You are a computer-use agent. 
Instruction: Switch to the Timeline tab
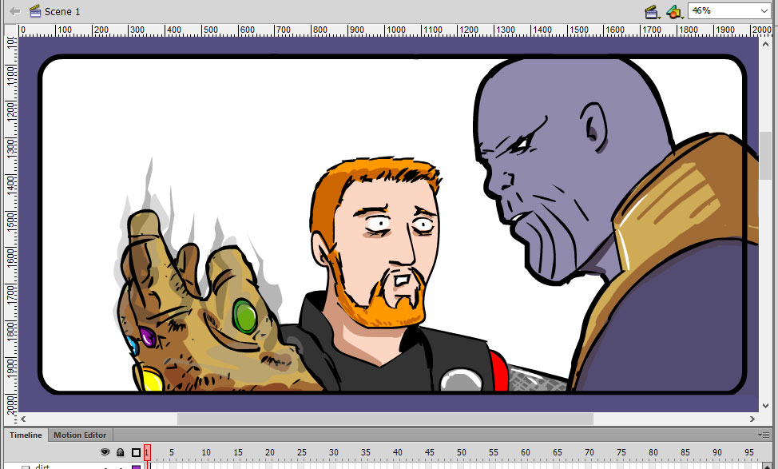coord(26,435)
